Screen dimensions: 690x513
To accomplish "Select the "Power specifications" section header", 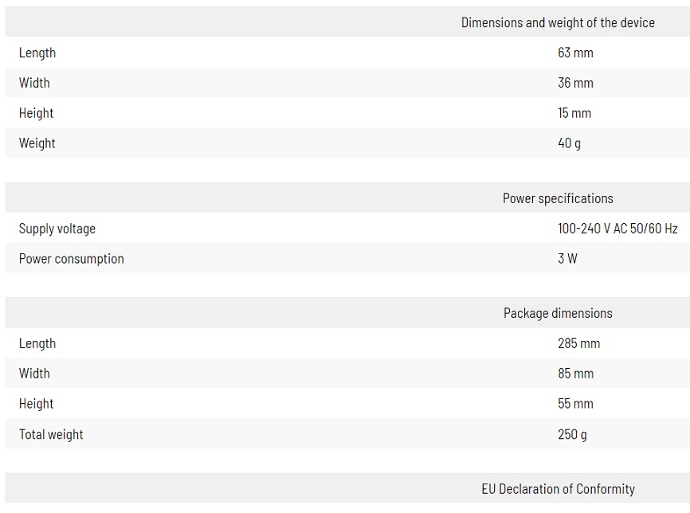I will point(558,198).
